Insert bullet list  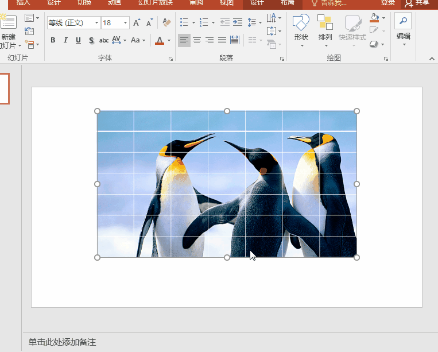pyautogui.click(x=184, y=22)
